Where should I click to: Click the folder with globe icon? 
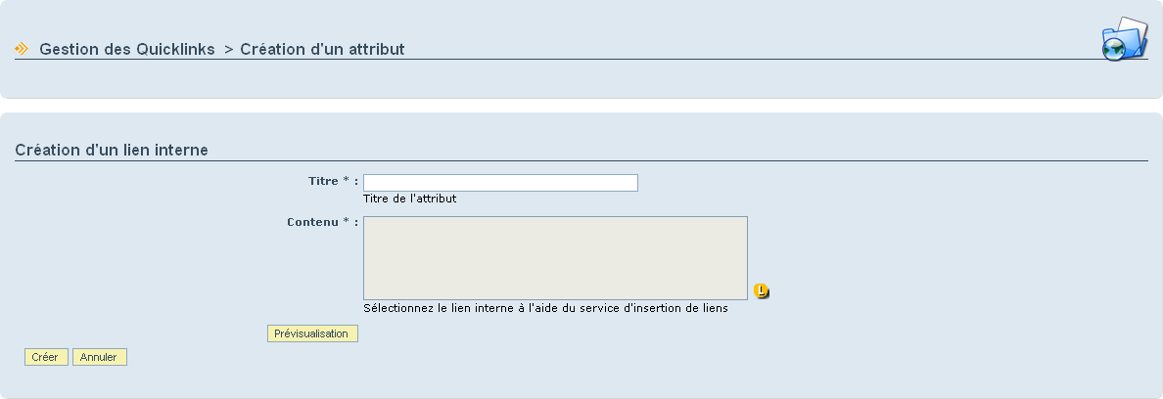pyautogui.click(x=1124, y=39)
